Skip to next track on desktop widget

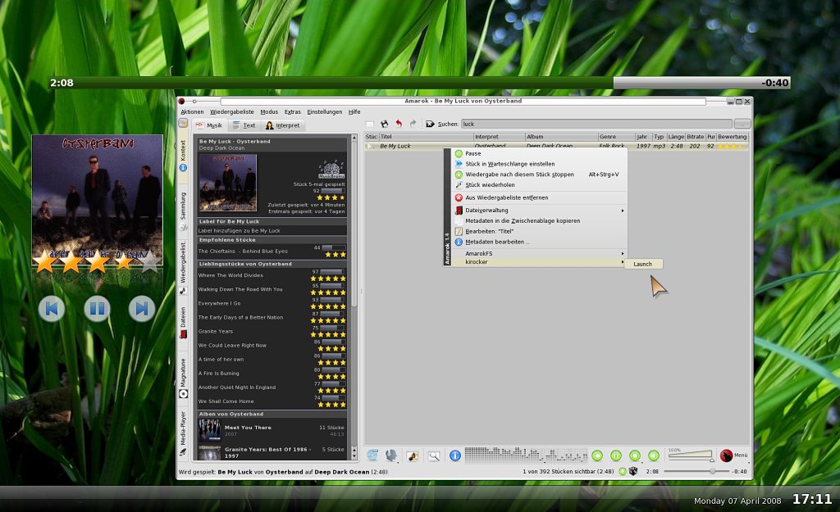point(142,308)
